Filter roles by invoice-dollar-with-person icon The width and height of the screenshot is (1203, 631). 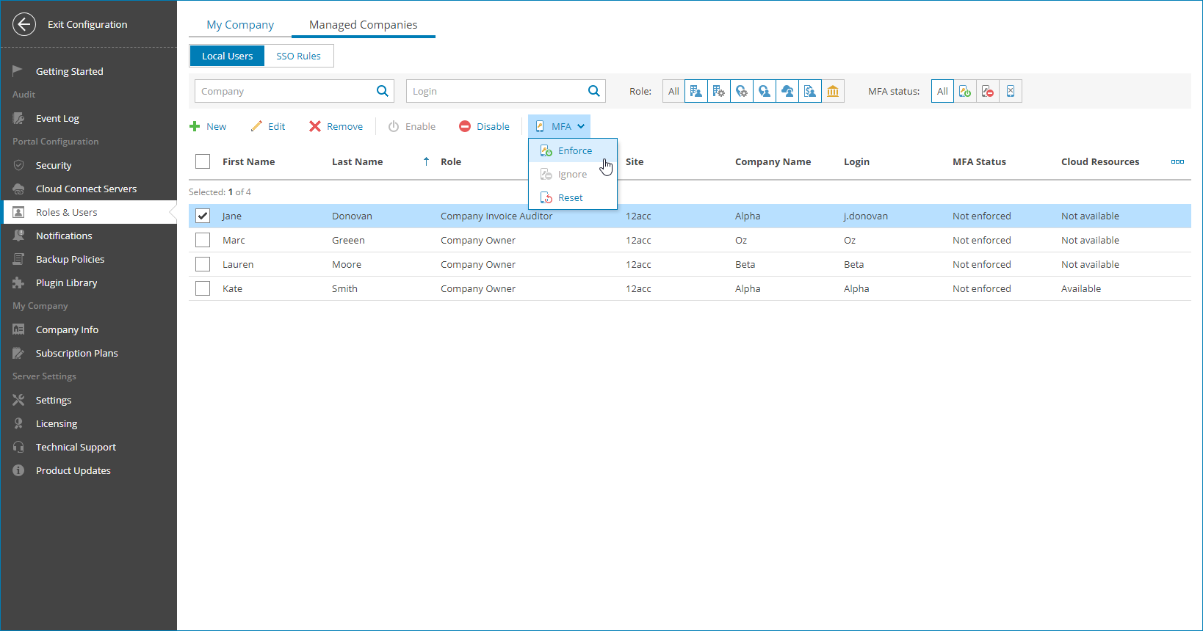(x=810, y=91)
